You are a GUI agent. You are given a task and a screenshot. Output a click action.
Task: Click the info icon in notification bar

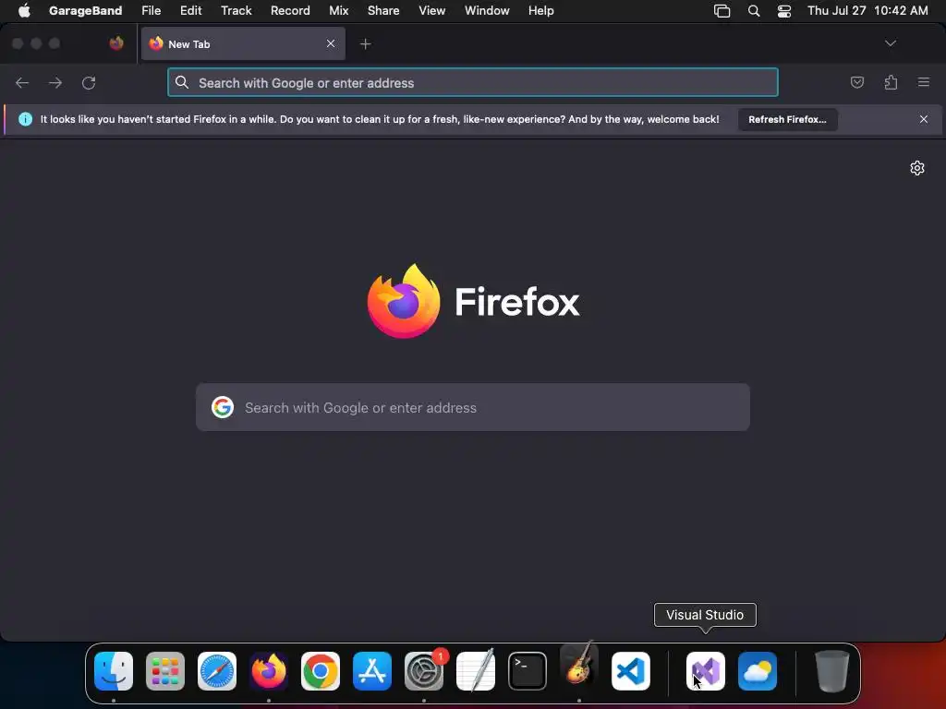(x=25, y=119)
